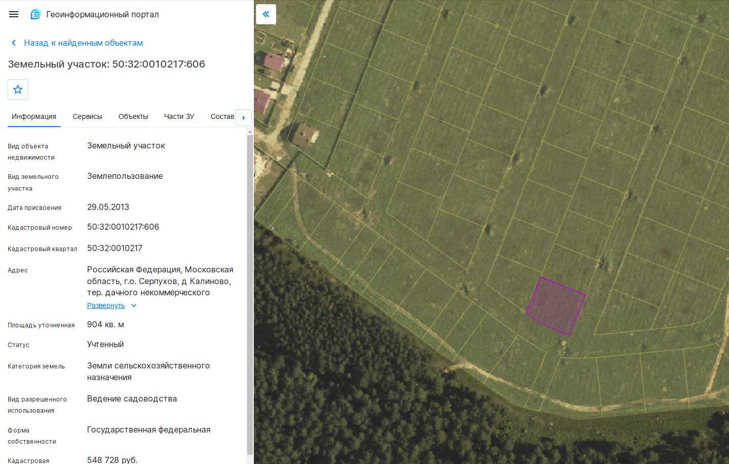
Task: Click the ownership value Государственная федеральная
Action: [149, 429]
